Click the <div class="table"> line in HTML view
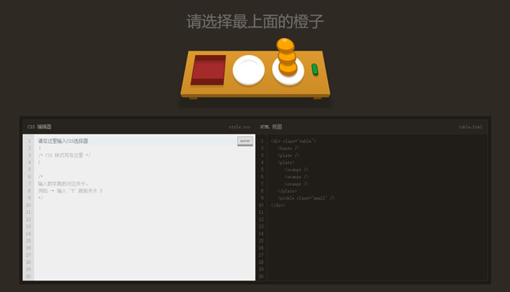The width and height of the screenshot is (510, 292). (x=294, y=141)
